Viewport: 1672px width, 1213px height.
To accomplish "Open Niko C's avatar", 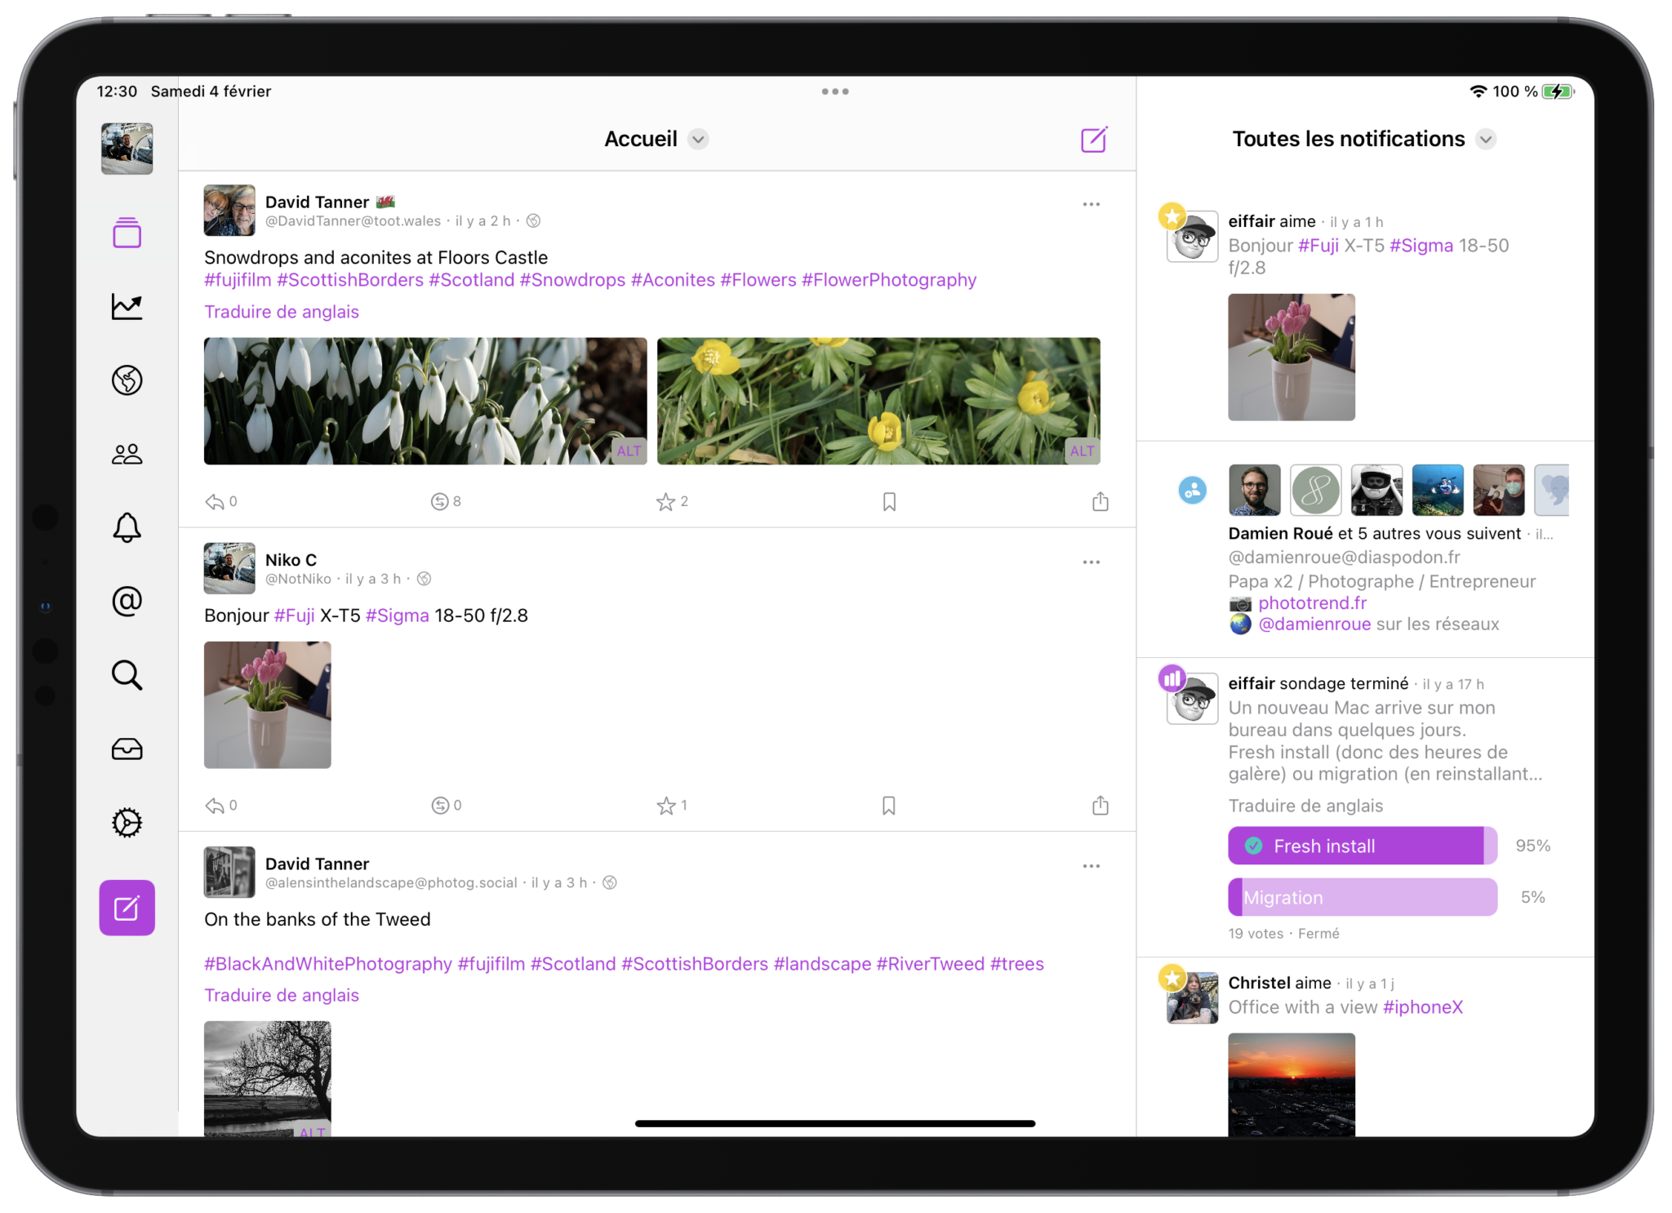I will (x=229, y=568).
